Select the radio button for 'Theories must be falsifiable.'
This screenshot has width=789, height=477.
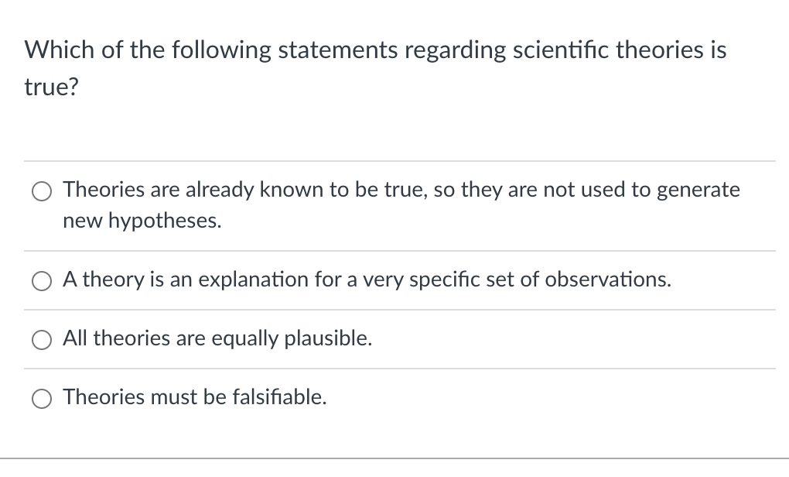41,398
